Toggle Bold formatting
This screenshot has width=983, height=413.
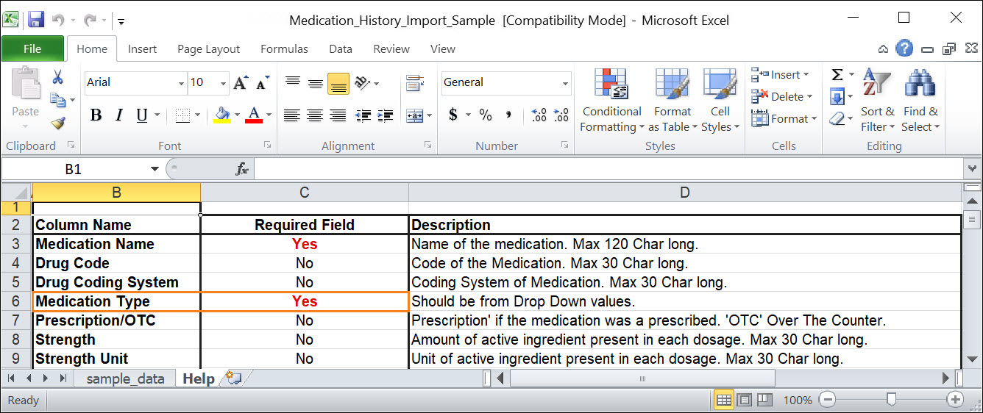(x=96, y=115)
